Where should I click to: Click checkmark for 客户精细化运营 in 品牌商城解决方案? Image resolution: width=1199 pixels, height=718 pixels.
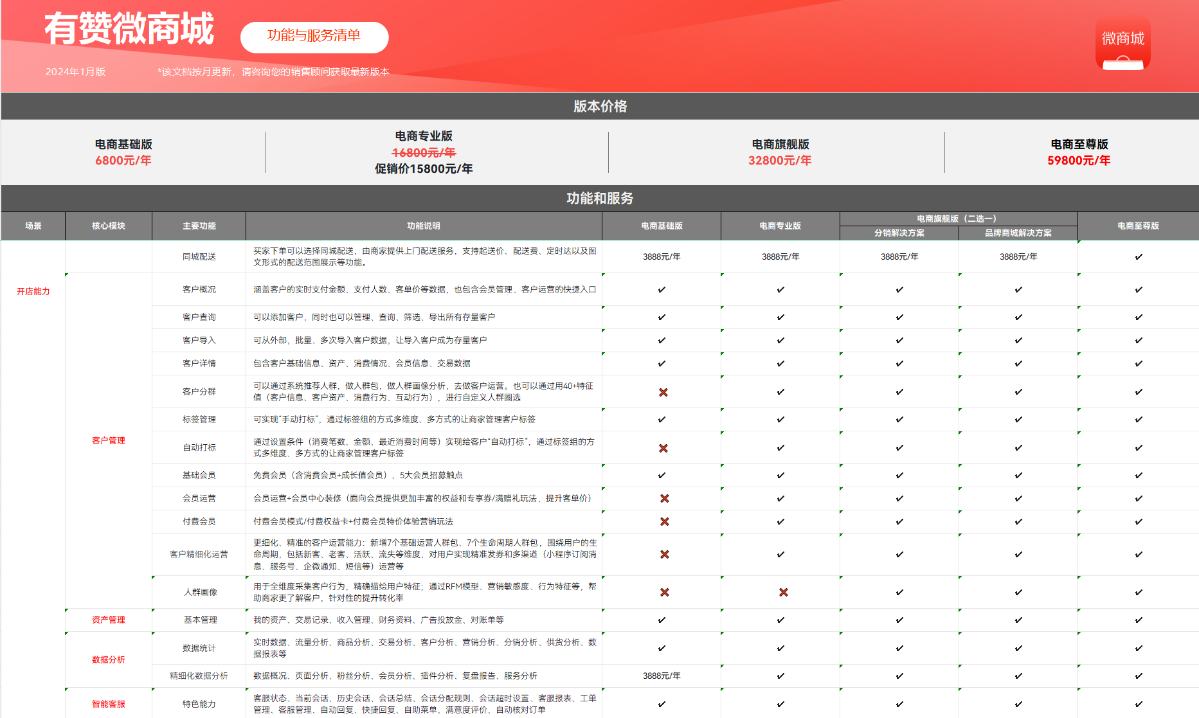coord(1018,554)
